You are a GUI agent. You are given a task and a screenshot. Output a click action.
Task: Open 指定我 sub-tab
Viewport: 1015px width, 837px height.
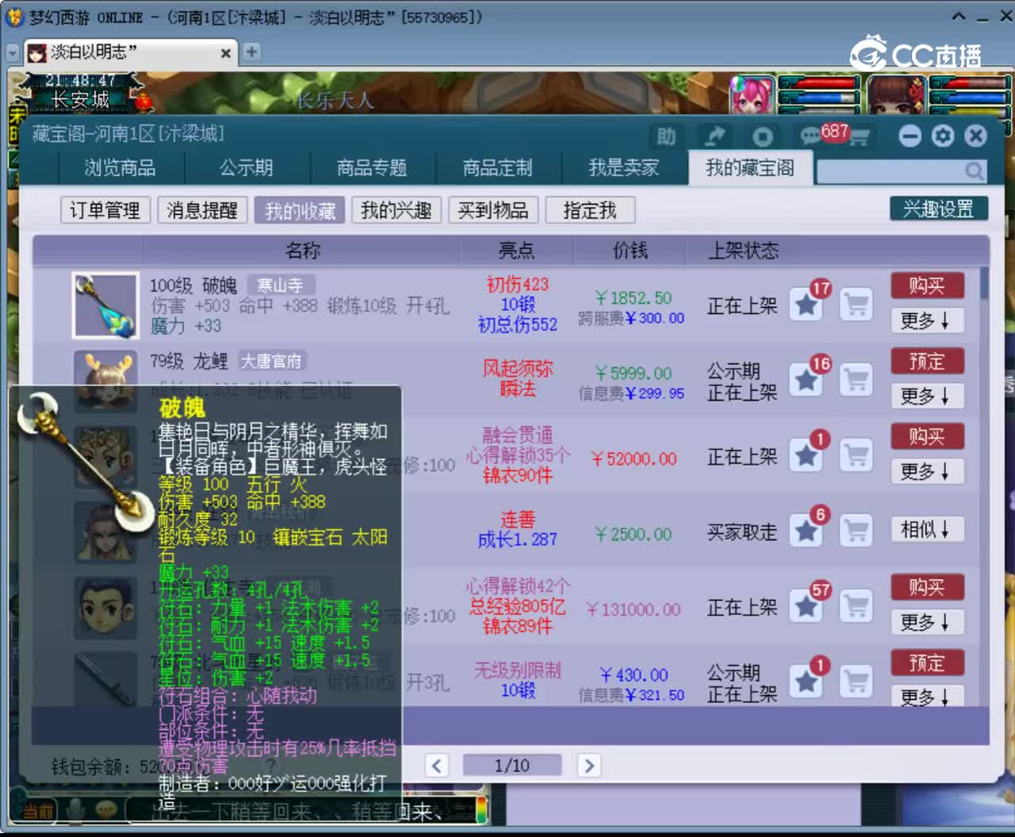(590, 210)
